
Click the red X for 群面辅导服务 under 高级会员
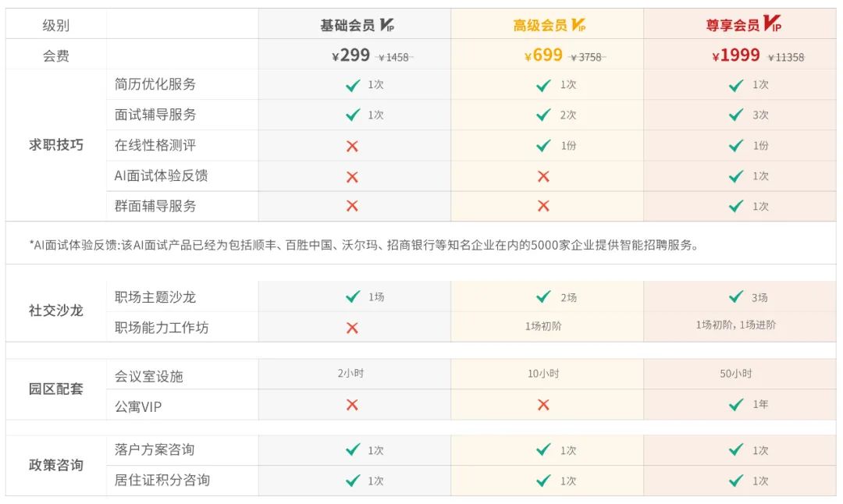point(543,206)
